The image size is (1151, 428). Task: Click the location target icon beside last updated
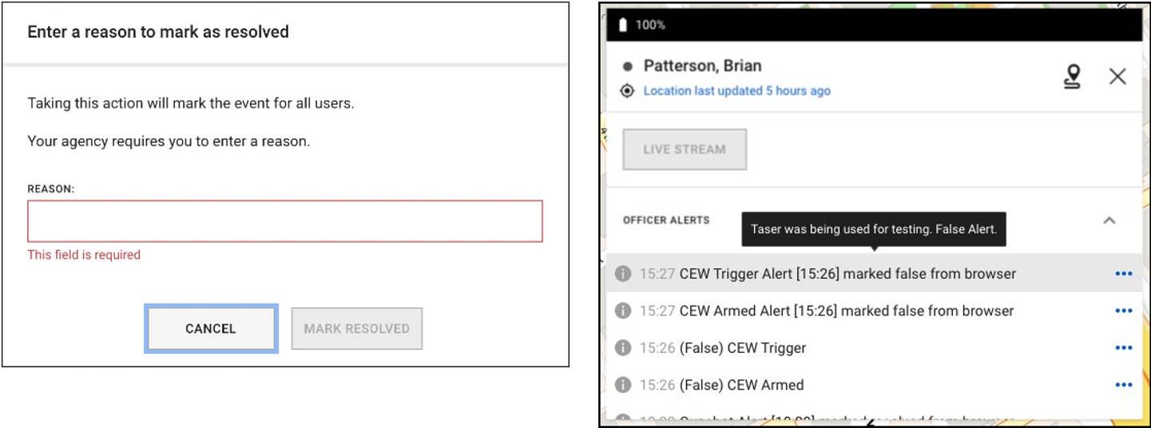click(628, 91)
